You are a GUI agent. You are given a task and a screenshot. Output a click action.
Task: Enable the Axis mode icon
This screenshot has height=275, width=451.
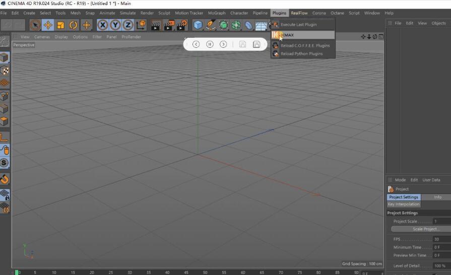click(5, 137)
